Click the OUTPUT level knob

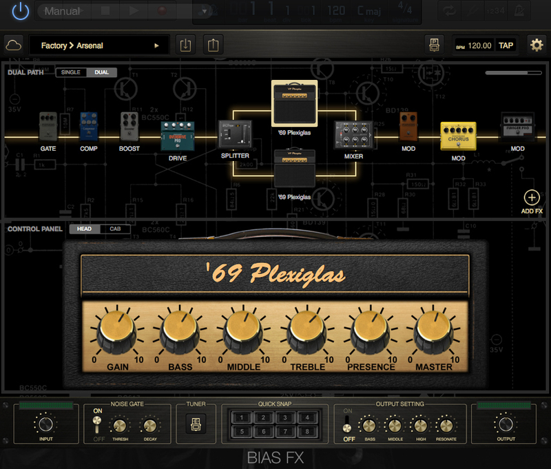506,424
